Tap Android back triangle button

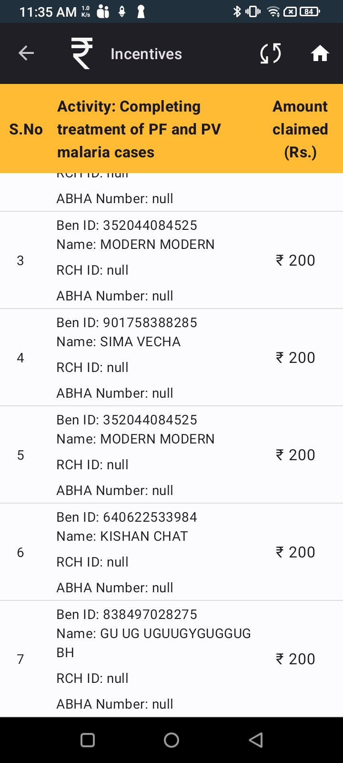pos(256,740)
